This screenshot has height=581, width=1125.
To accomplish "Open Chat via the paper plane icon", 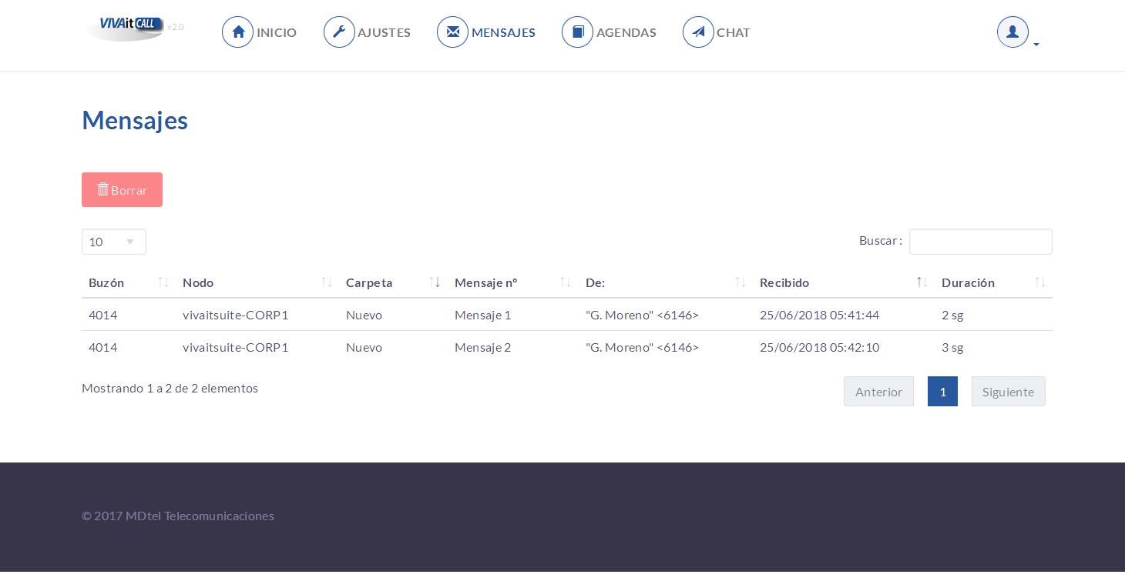I will (x=698, y=32).
